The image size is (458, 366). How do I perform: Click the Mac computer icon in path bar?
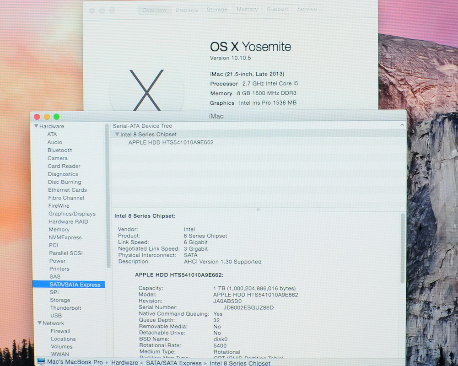click(x=42, y=361)
